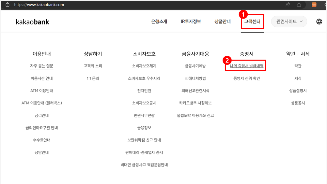
Task: Click the 이용안내 column heading
Action: click(42, 54)
